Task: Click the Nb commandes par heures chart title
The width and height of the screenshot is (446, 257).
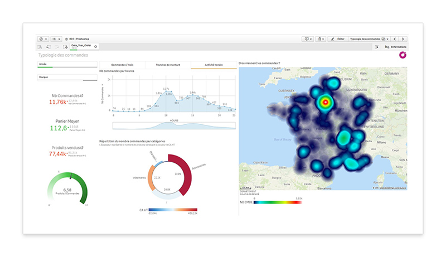Action: coord(117,71)
